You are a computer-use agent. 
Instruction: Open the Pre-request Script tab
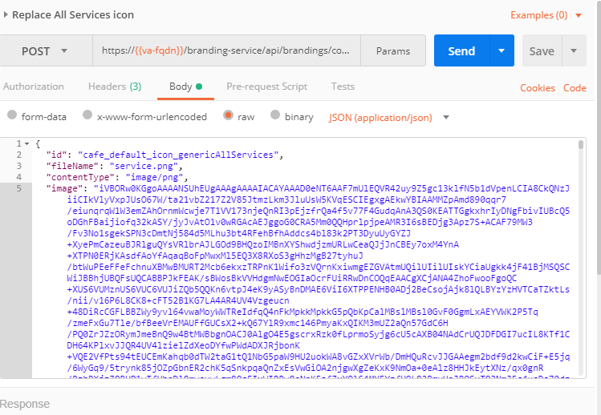(x=266, y=87)
